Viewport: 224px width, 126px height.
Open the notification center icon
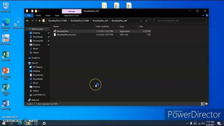(219, 123)
